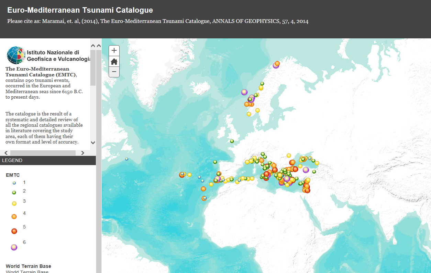The height and width of the screenshot is (273, 431).
Task: Click the right chevron above the LEGEND bar
Action: 82,153
